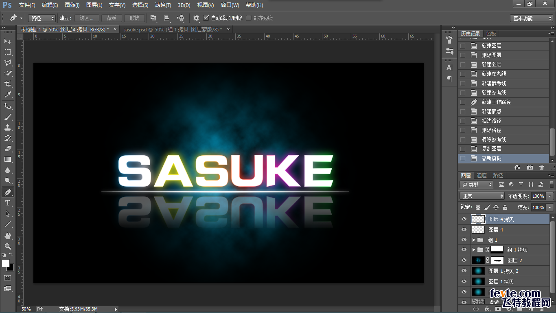Hide layer 图层 4

tap(464, 229)
